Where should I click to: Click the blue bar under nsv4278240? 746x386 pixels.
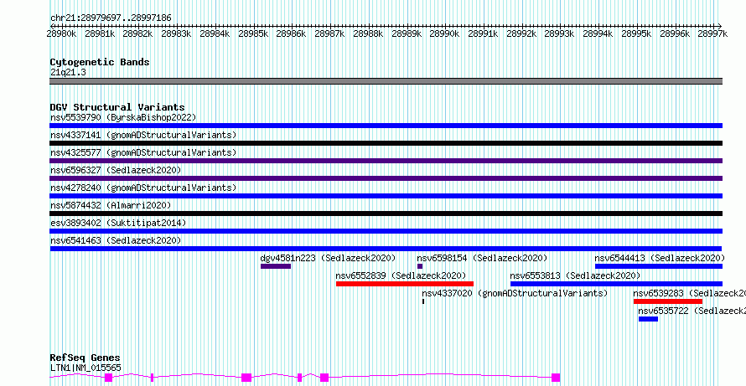[386, 196]
